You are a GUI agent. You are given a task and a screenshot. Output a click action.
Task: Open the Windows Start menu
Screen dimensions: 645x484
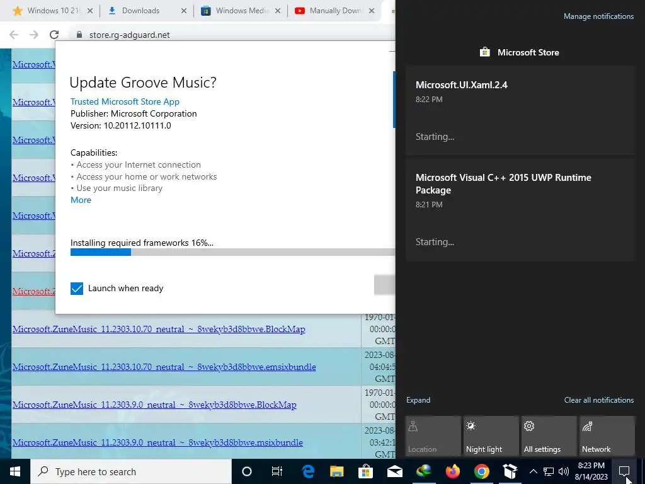point(15,471)
